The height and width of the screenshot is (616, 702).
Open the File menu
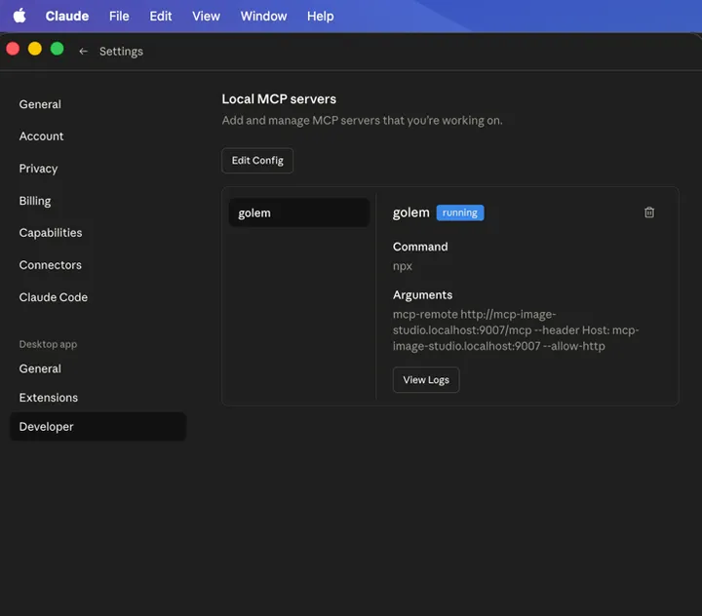pyautogui.click(x=119, y=17)
